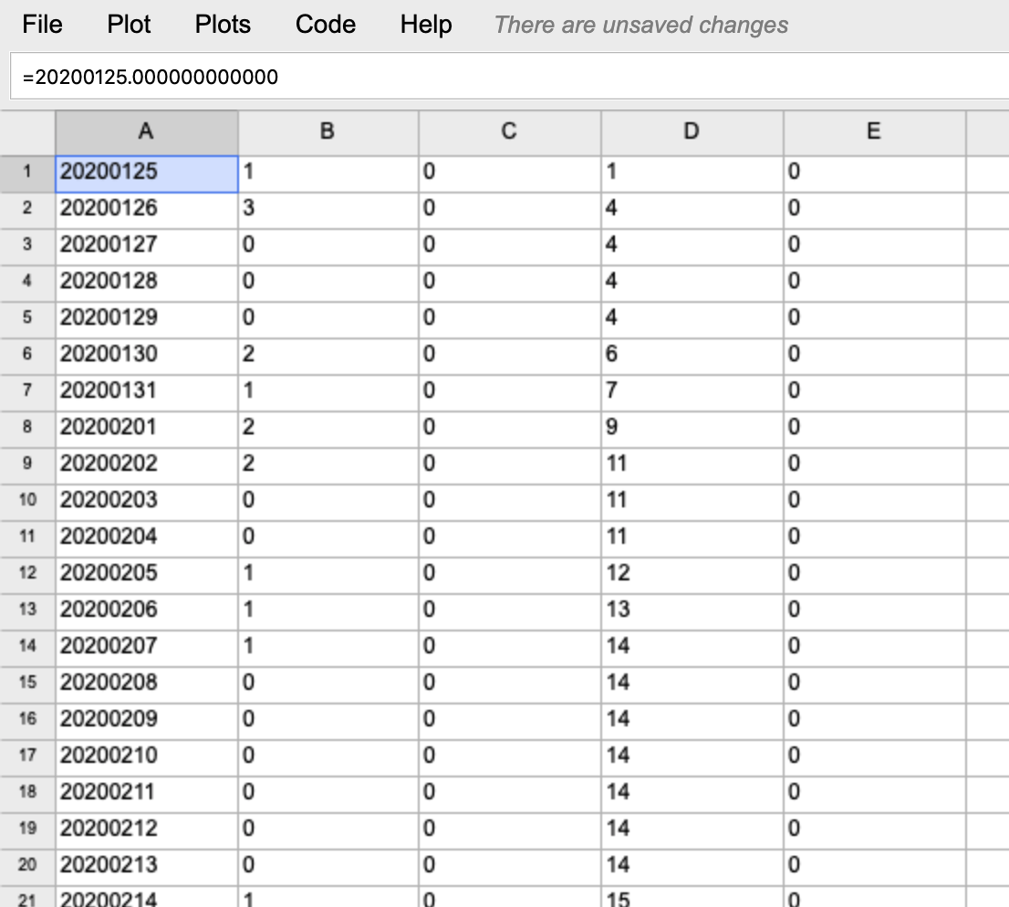The height and width of the screenshot is (907, 1009).
Task: Select column E header
Action: click(x=875, y=132)
